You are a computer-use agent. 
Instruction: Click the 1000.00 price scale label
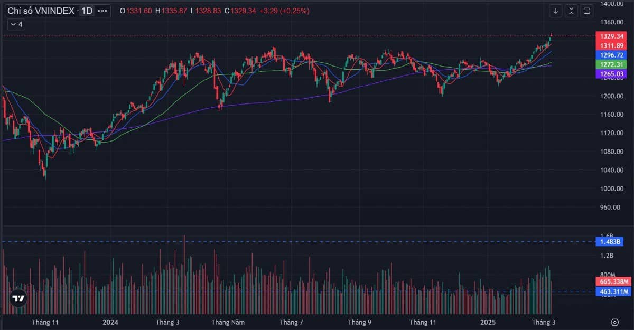612,188
